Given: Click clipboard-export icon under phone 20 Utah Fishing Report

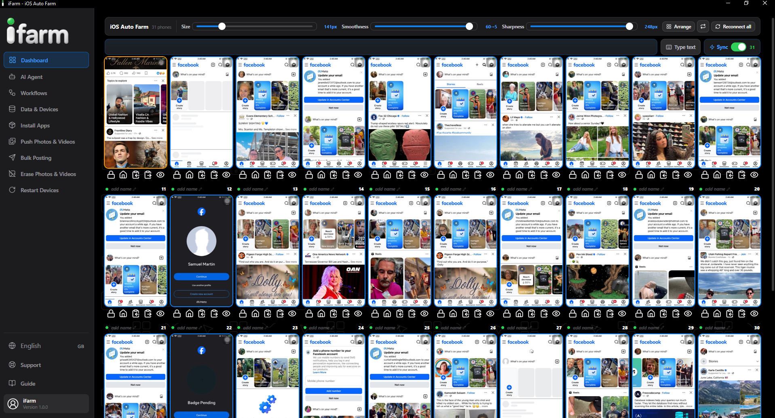Looking at the screenshot, I should 742,314.
